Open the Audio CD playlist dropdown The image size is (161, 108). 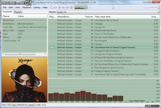click(108, 12)
